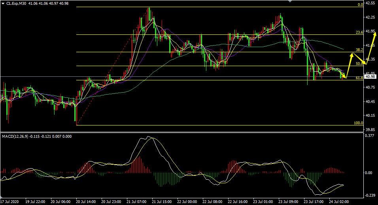
Task: Click the 22 Jul 00:00 time label
Action: (187, 201)
